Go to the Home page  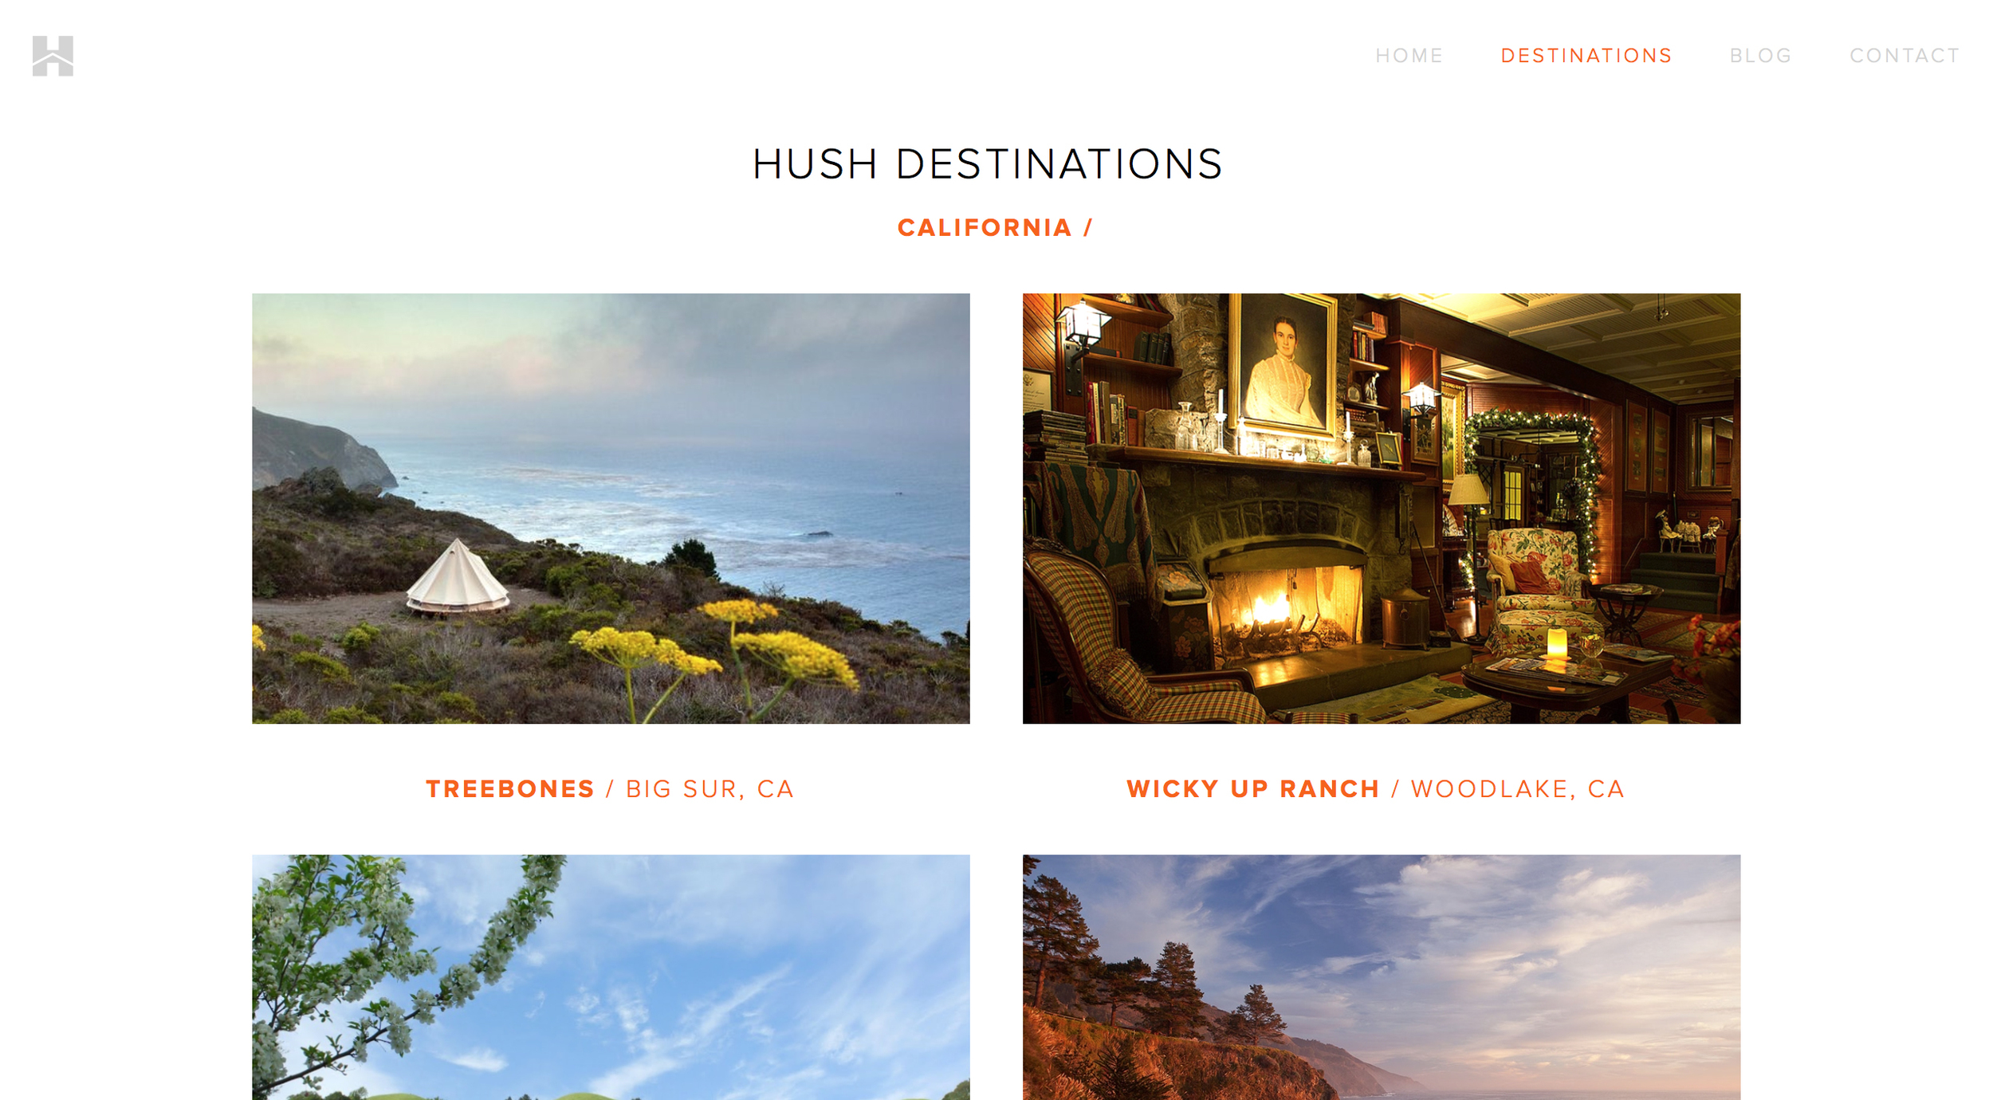coord(1409,56)
